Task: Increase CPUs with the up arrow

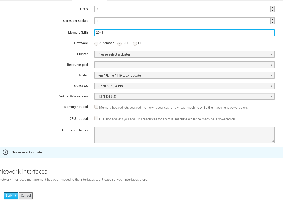Action: tap(272, 7)
